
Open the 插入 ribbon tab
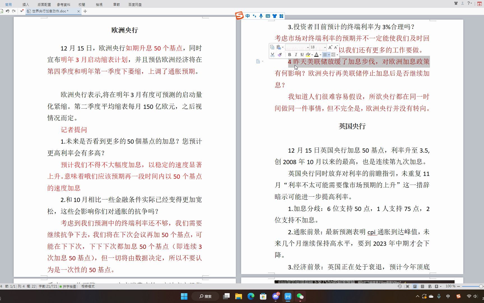pyautogui.click(x=26, y=4)
